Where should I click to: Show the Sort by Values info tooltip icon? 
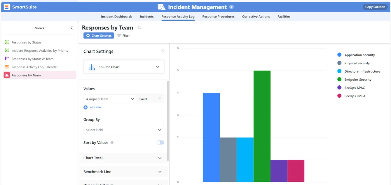pyautogui.click(x=112, y=142)
